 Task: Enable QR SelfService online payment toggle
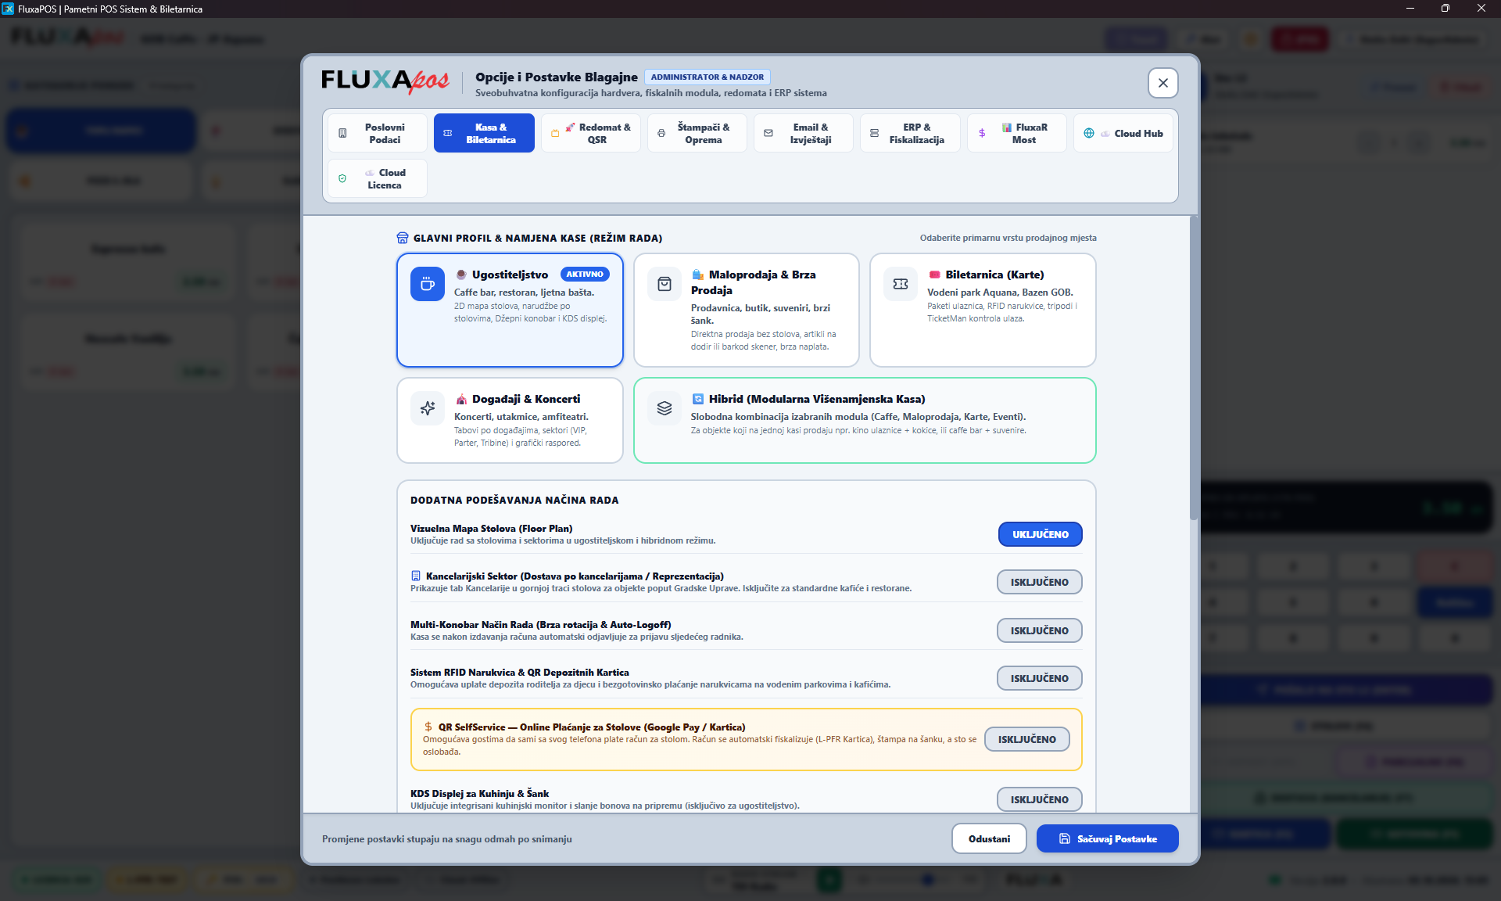click(x=1026, y=739)
